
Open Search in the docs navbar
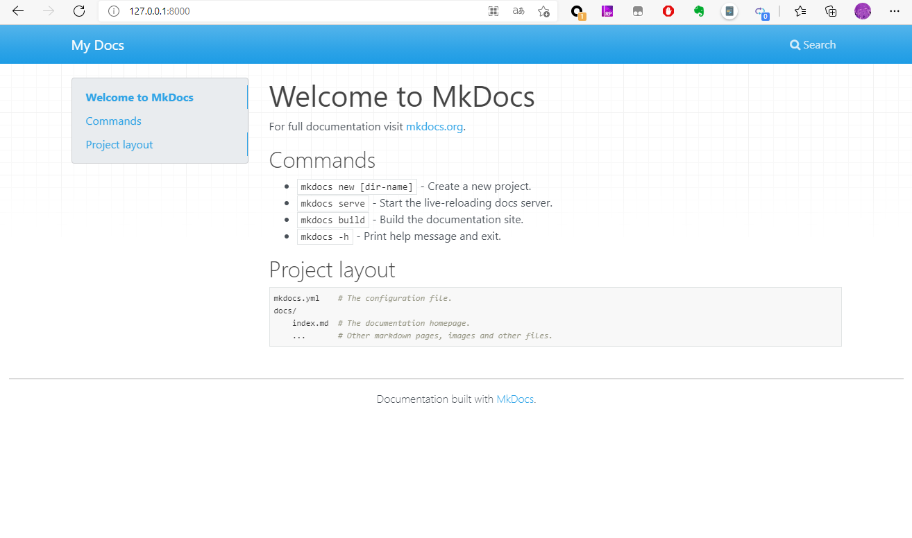pyautogui.click(x=813, y=45)
